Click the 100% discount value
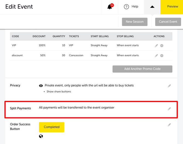The height and width of the screenshot is (144, 183). 42,45
